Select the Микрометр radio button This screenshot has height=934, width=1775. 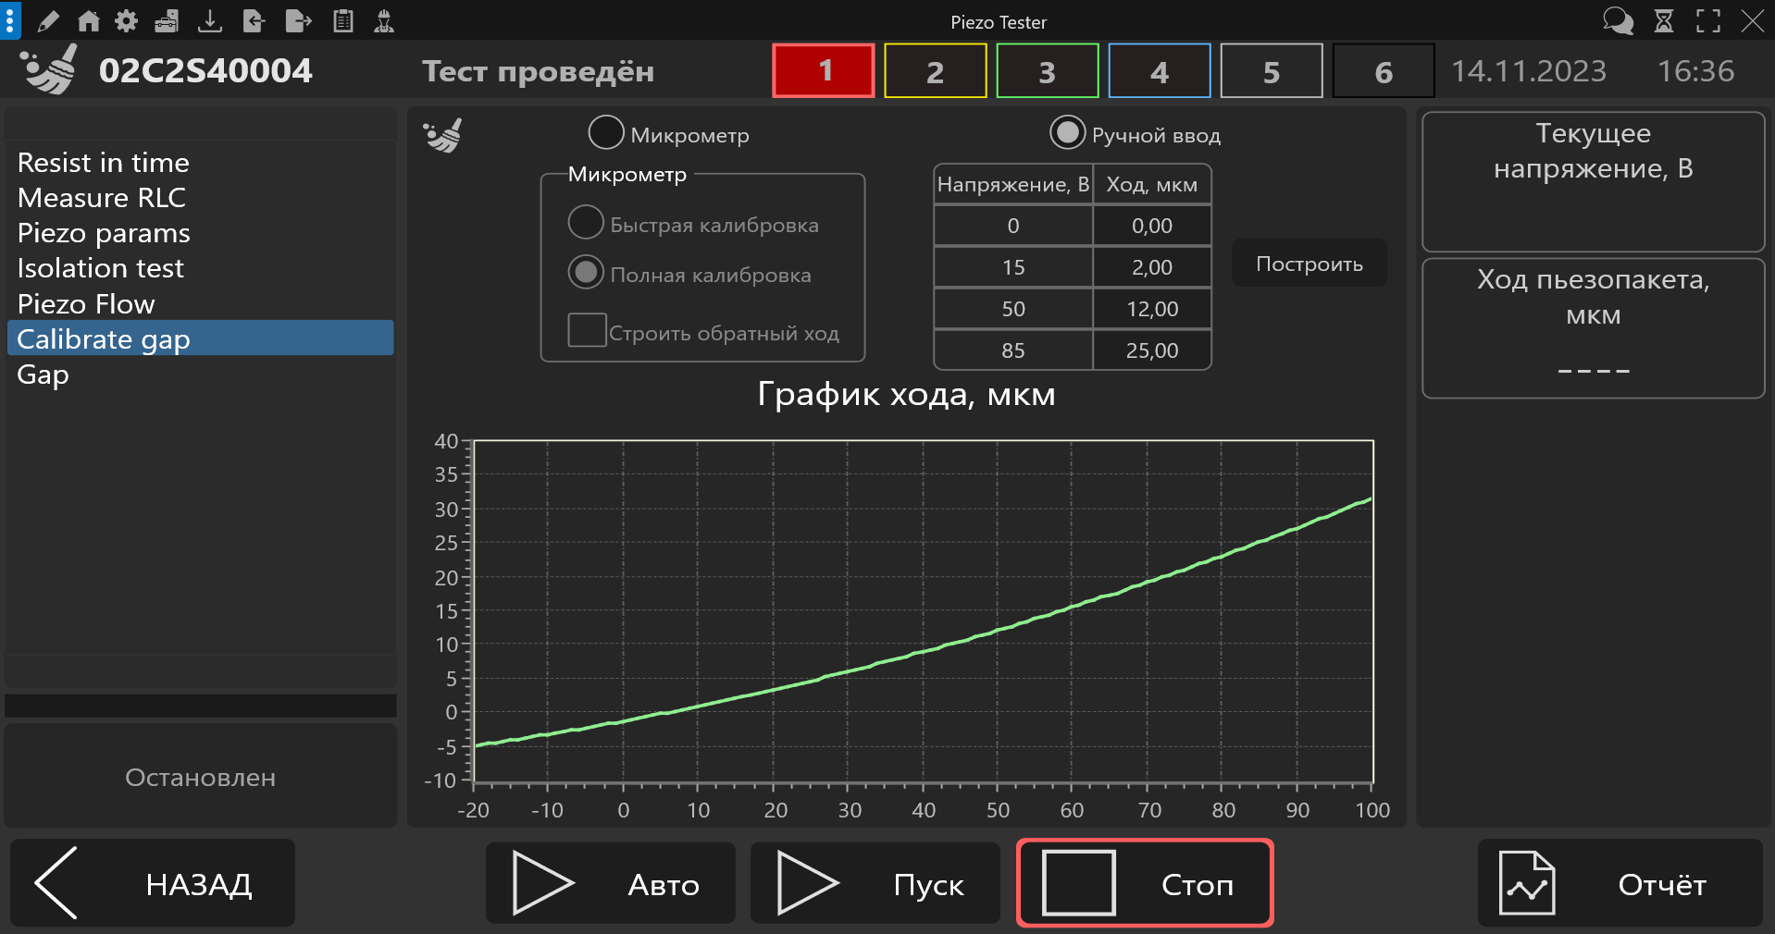pyautogui.click(x=606, y=133)
